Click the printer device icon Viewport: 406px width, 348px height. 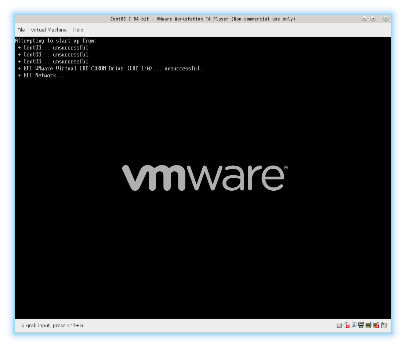click(x=361, y=326)
